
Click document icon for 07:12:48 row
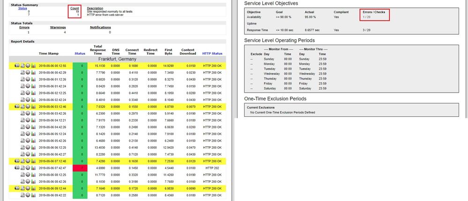pyautogui.click(x=22, y=161)
